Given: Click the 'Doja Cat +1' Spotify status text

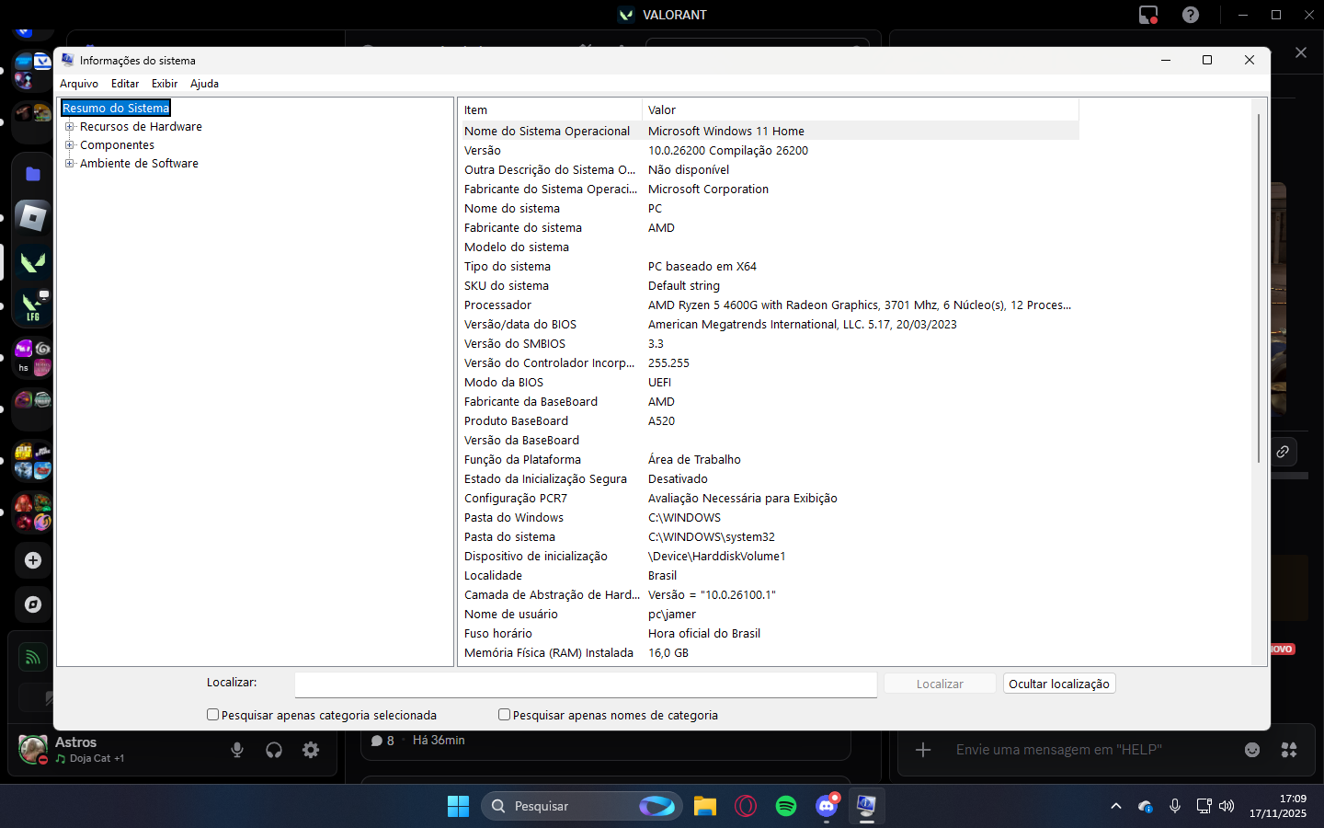Looking at the screenshot, I should (97, 759).
